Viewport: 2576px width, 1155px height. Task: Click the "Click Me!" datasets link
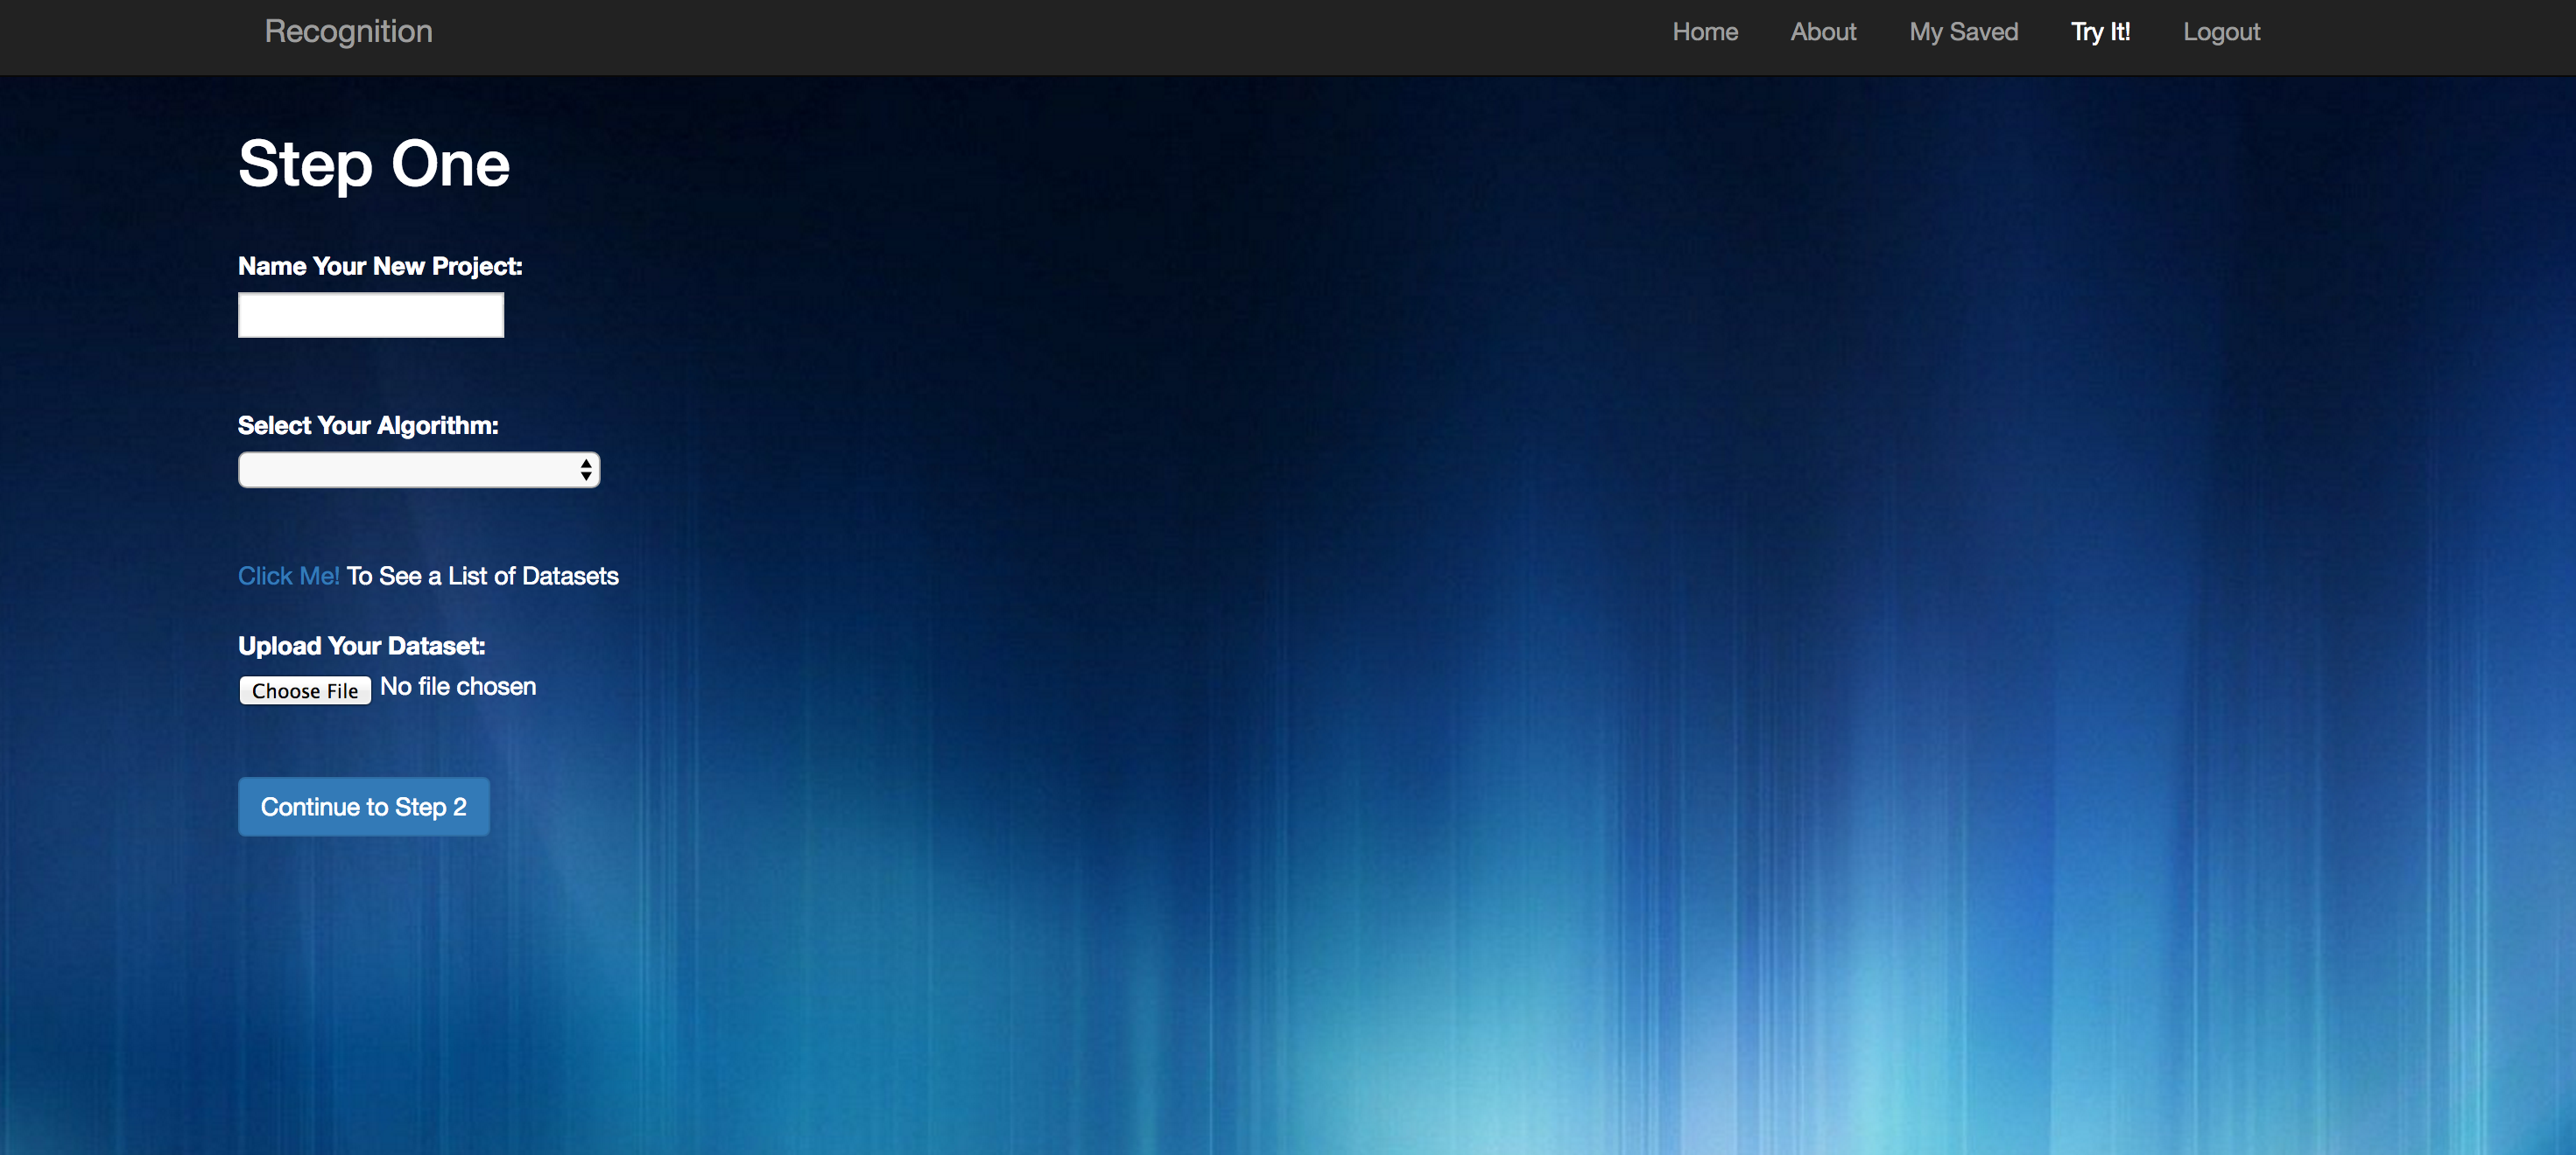coord(288,576)
